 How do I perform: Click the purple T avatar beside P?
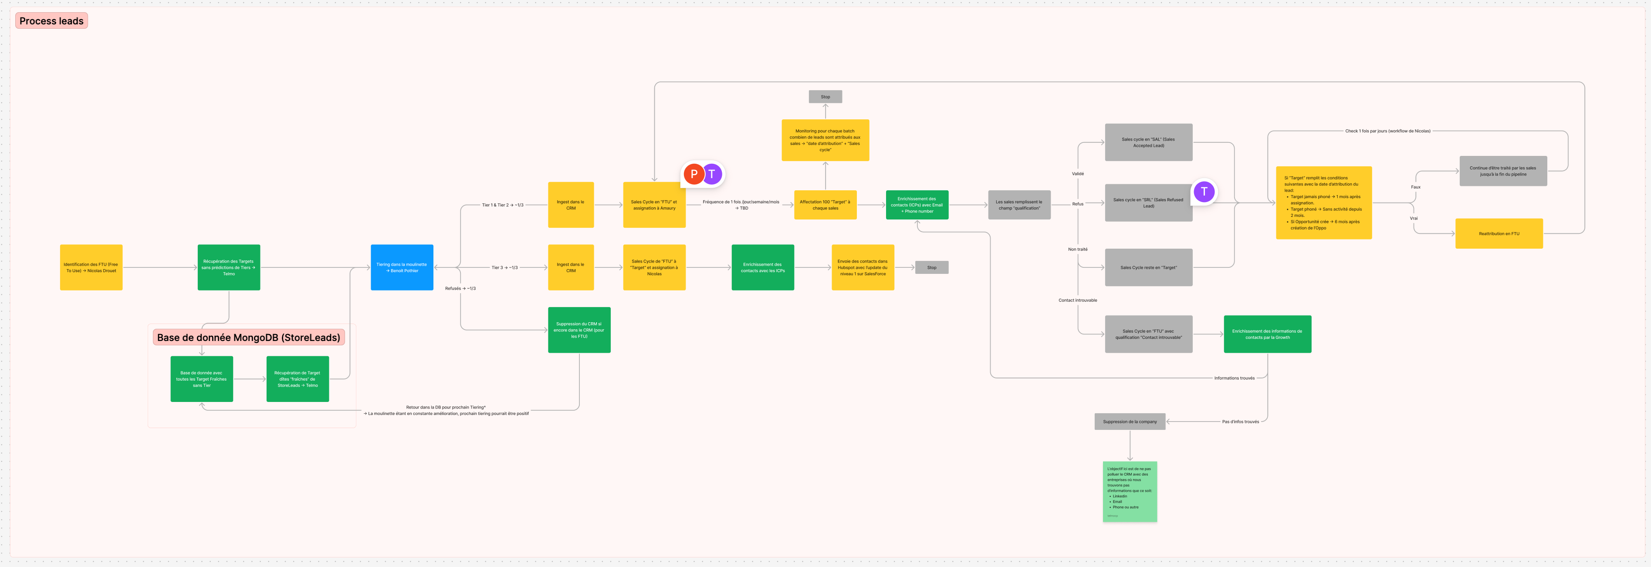[712, 174]
